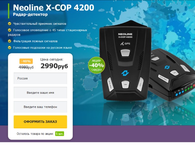Screen dimensions: 195x146
Task: Click the MUTE/MENU button on the front detector
Action: pos(110,85)
